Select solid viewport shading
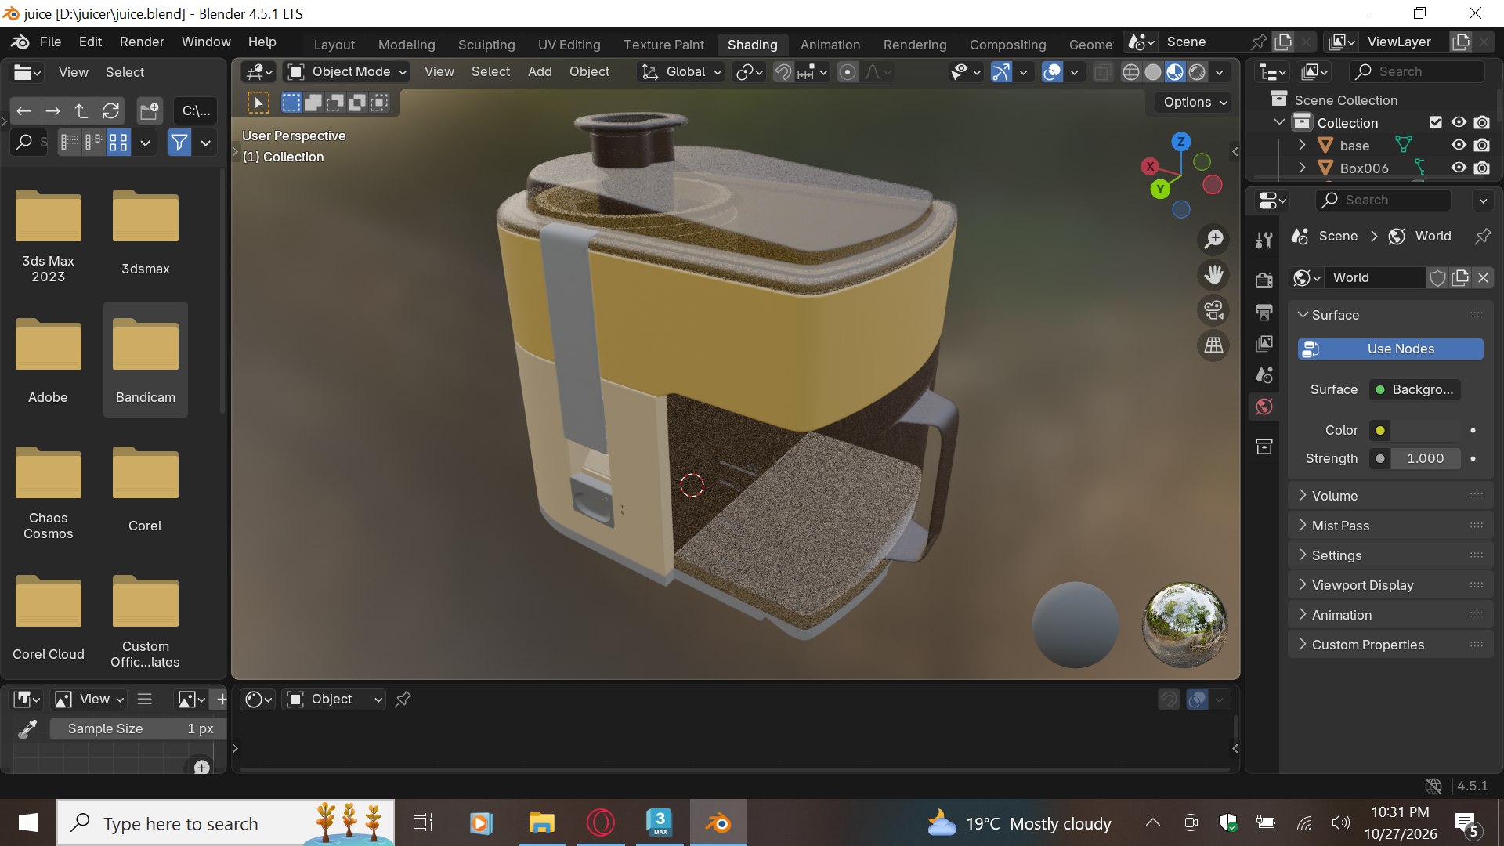The height and width of the screenshot is (846, 1504). [1152, 72]
